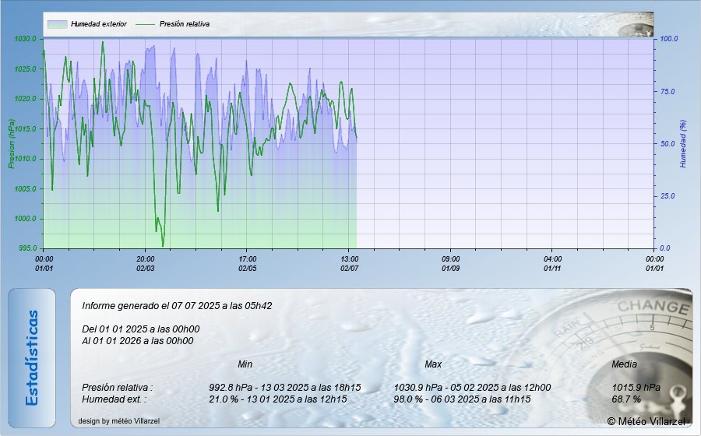701x436 pixels.
Task: Click the Min column header
Action: pyautogui.click(x=245, y=364)
